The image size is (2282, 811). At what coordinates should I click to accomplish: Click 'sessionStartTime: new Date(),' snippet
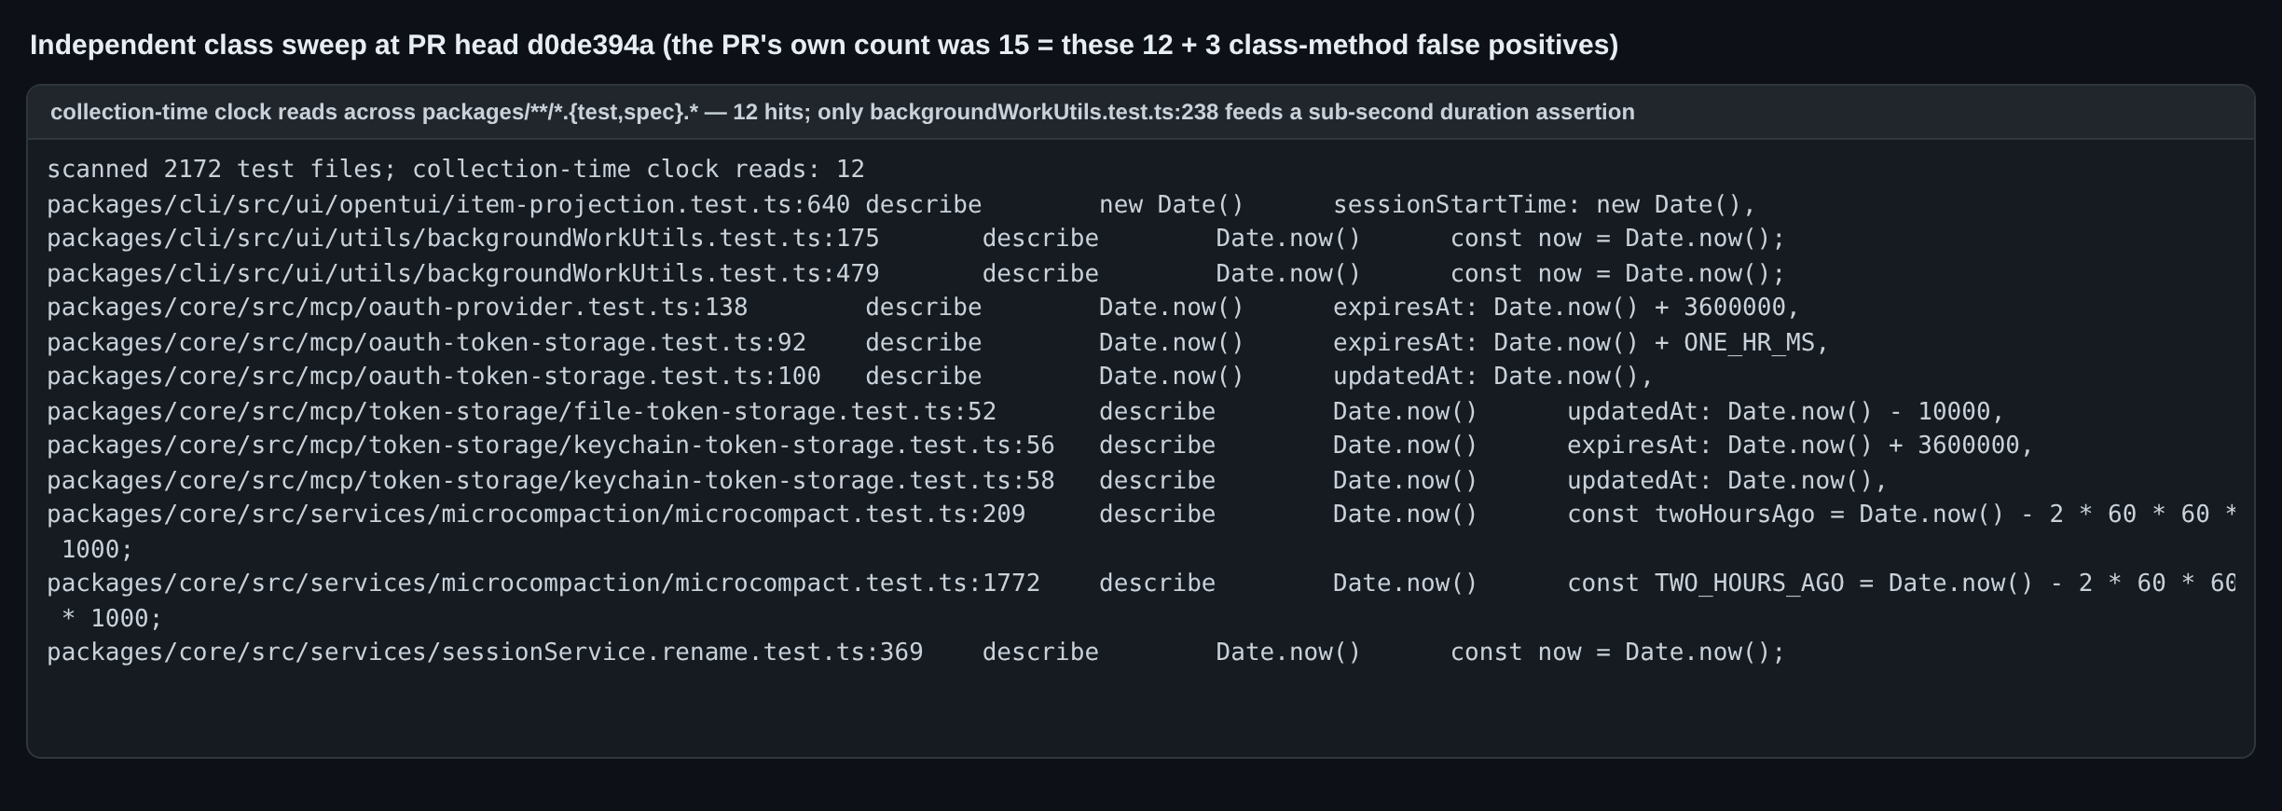[1545, 204]
